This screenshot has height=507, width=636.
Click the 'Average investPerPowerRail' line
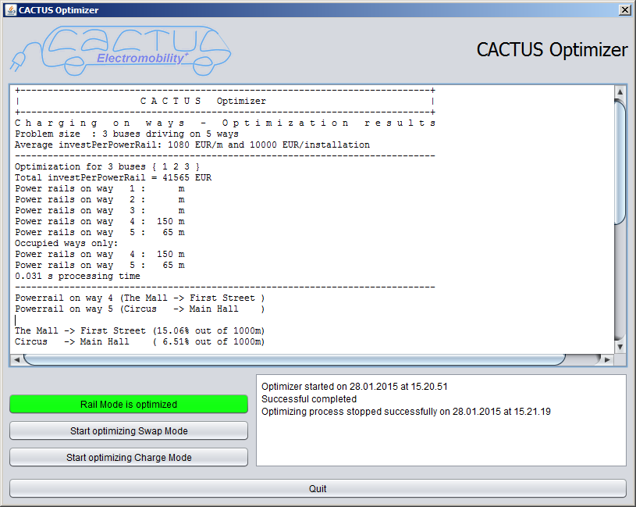click(x=192, y=145)
